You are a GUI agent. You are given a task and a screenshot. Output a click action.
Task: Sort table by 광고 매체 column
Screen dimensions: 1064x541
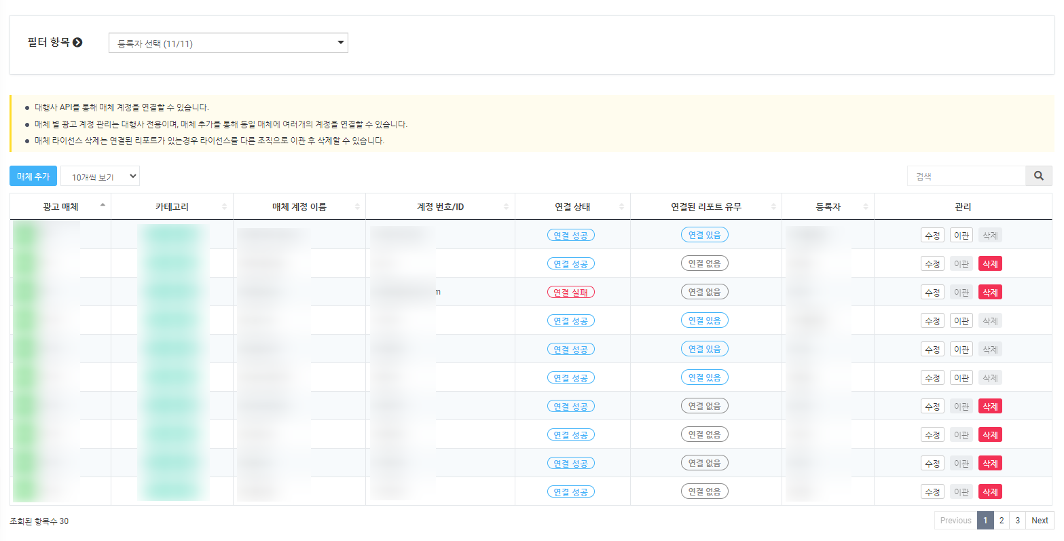(x=60, y=206)
